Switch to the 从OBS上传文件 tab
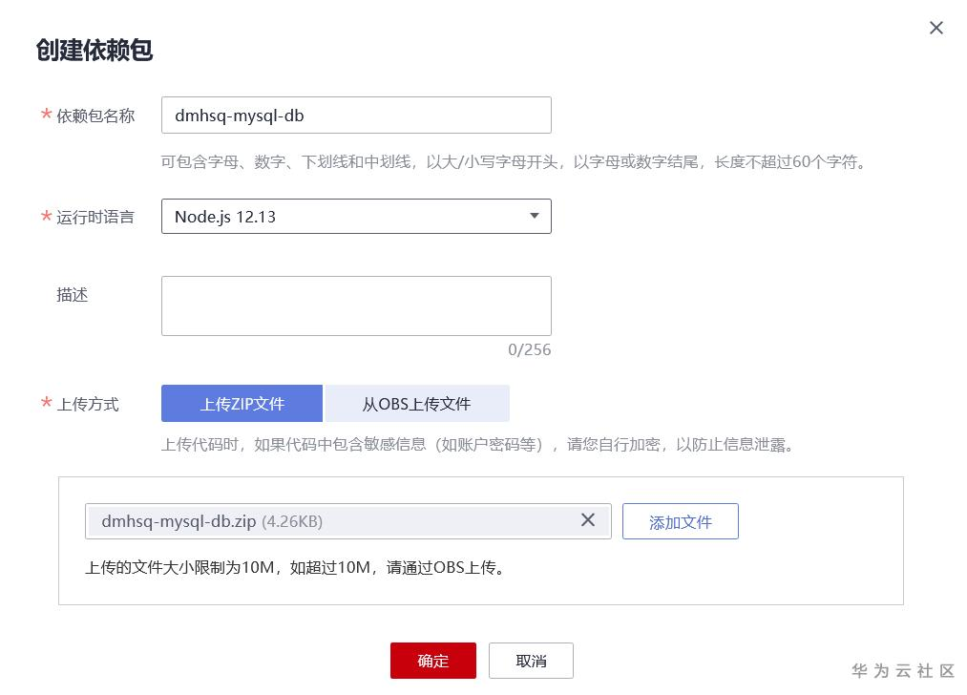 click(x=417, y=403)
